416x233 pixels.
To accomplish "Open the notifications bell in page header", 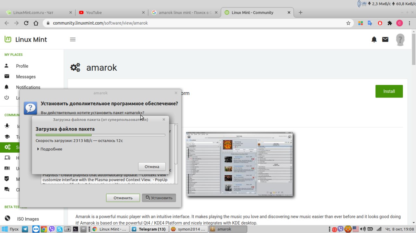I will pyautogui.click(x=374, y=40).
